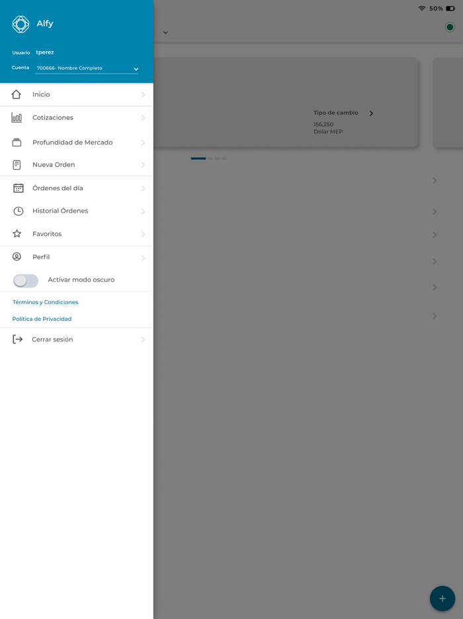
Task: Open the Perfil menu item
Action: [77, 257]
